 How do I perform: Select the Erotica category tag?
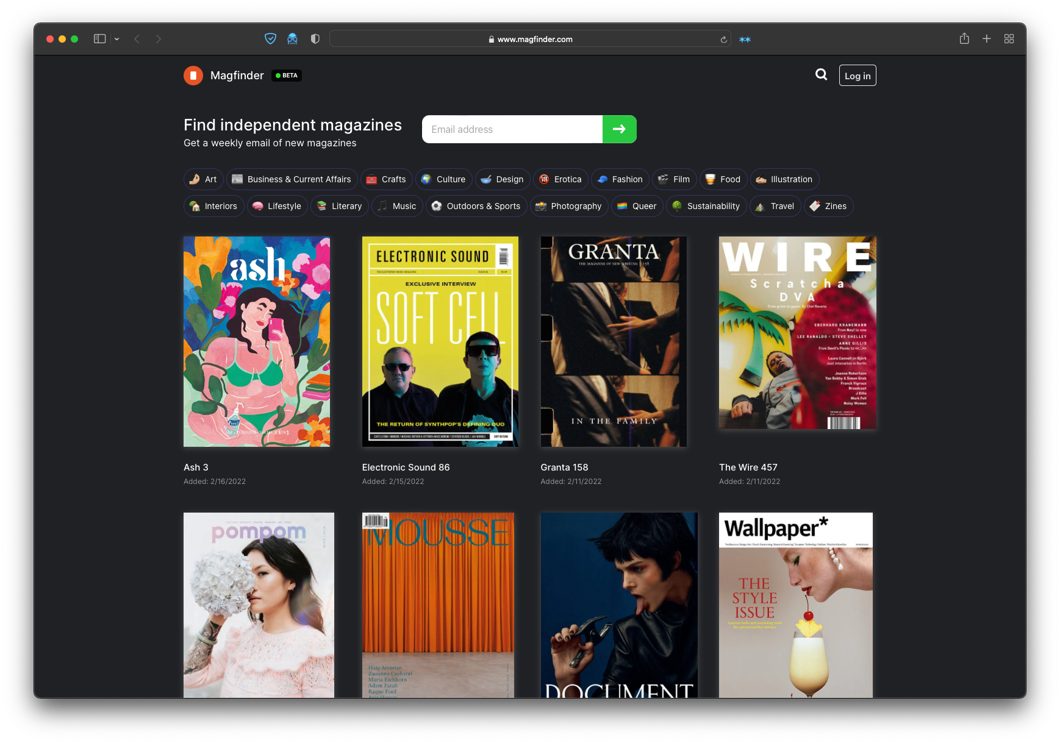click(560, 179)
